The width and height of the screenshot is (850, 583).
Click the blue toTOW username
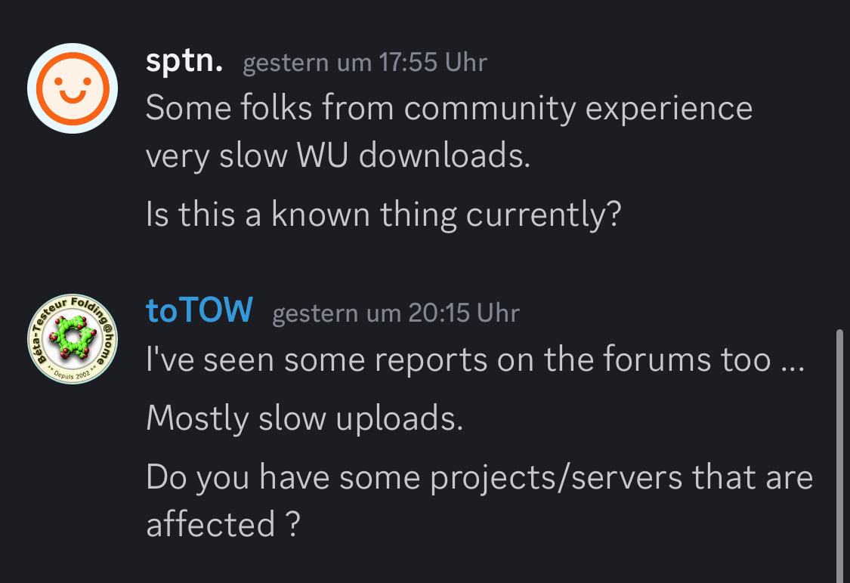coord(199,310)
